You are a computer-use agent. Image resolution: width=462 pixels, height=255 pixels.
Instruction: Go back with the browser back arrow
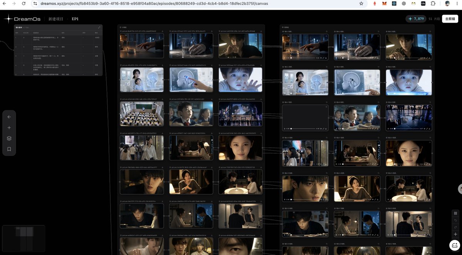pos(4,3)
